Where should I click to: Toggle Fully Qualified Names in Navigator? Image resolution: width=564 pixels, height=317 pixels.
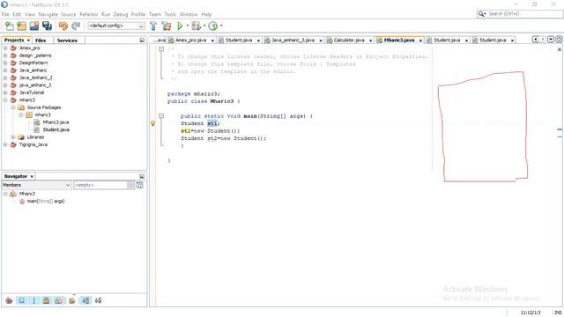(x=72, y=300)
